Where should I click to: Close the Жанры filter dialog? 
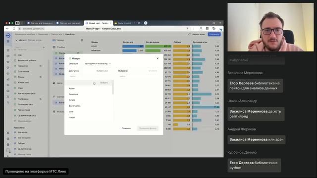click(x=158, y=58)
